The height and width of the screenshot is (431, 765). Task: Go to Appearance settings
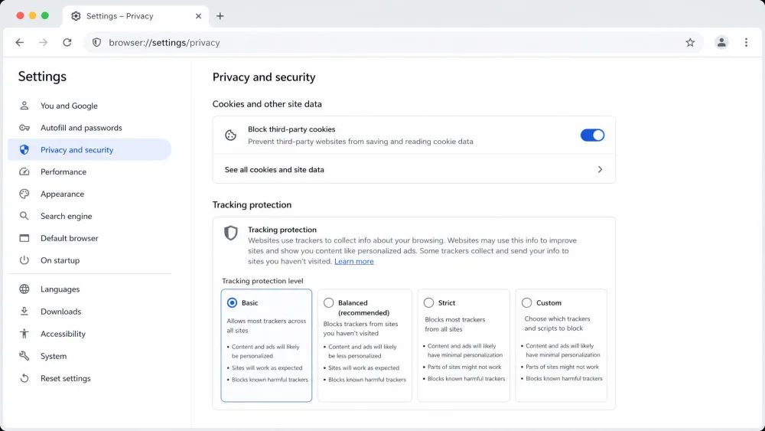tap(90, 194)
